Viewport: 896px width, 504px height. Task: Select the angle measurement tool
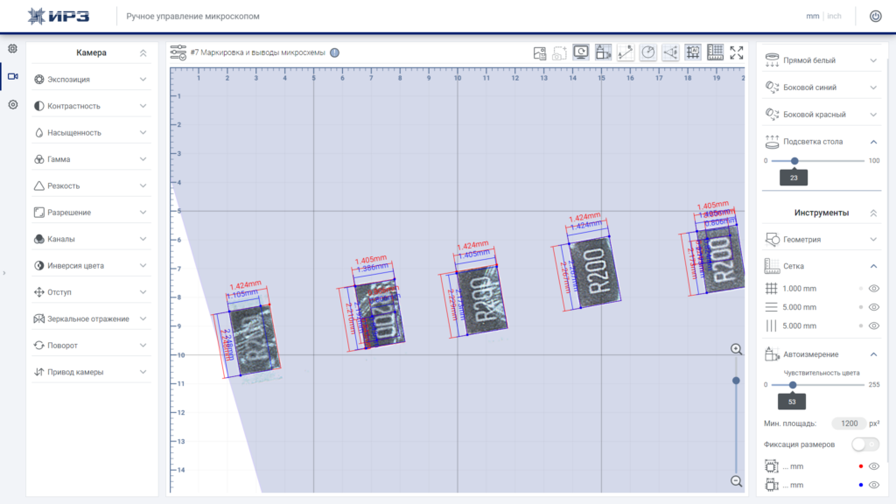click(670, 52)
